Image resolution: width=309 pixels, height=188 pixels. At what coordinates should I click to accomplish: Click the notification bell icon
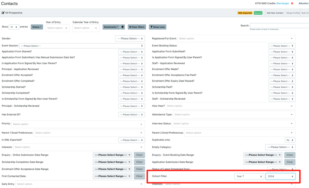(x=292, y=3)
